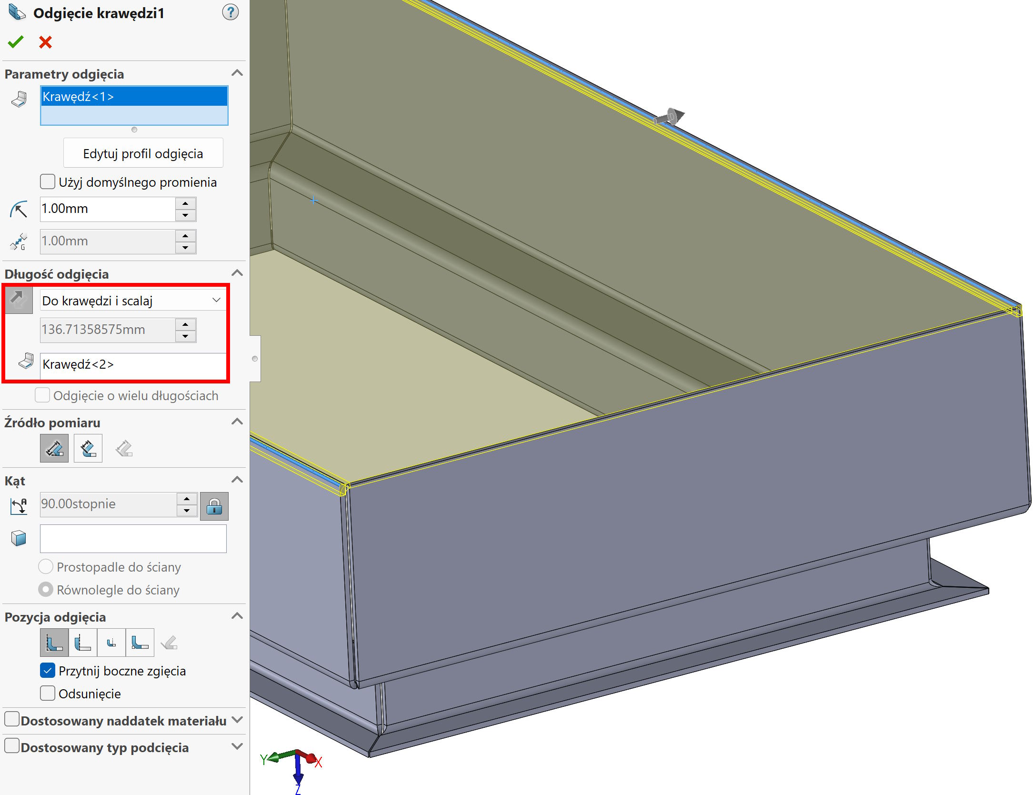Enable the Odsunięcie checkbox
This screenshot has width=1035, height=795.
click(48, 694)
